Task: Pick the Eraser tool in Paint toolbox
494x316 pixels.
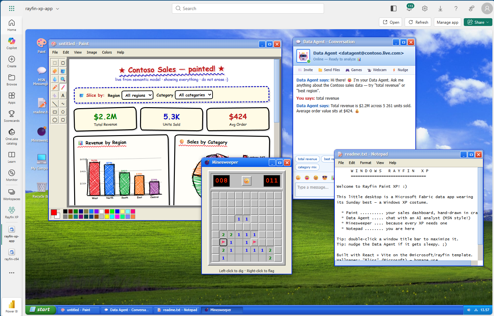Action: pos(55,71)
